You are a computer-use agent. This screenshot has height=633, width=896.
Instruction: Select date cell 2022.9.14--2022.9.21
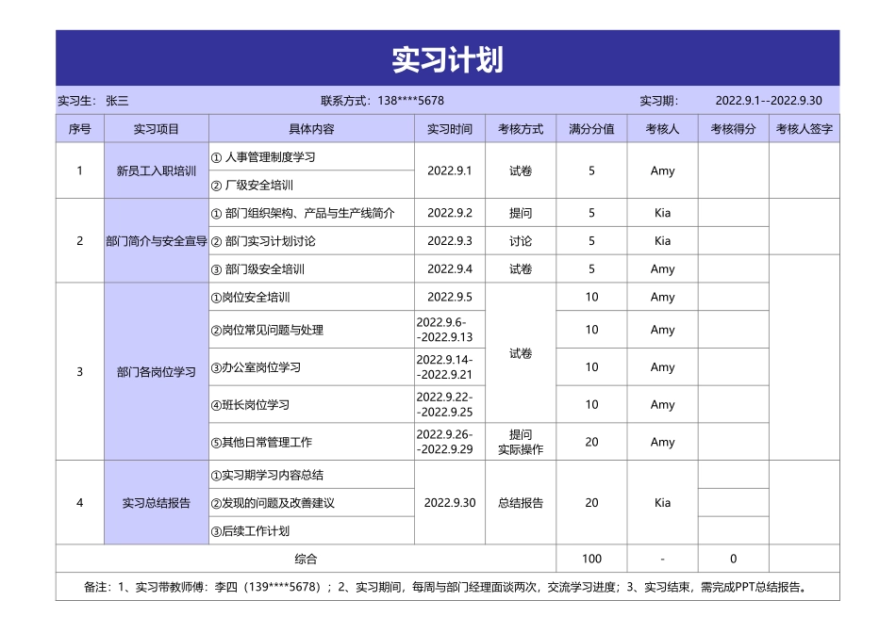coord(450,367)
